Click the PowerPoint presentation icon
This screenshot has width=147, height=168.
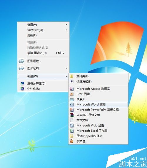pos(71,110)
